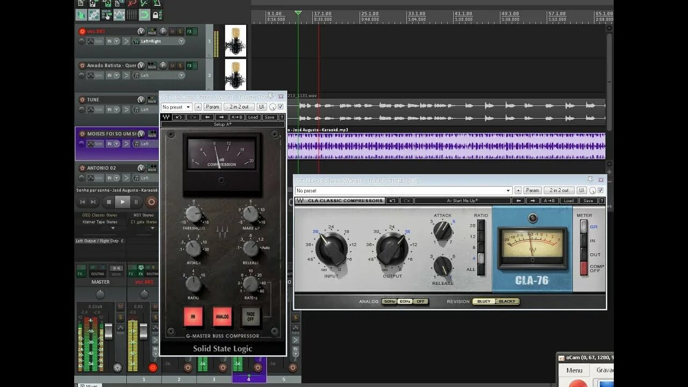The image size is (688, 387).
Task: Toggle the IN button on SSL compressor
Action: pyautogui.click(x=193, y=317)
